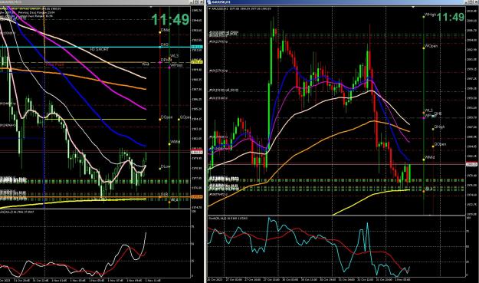
Task: Select the Stoch indicator label in right chart
Action: [228, 218]
